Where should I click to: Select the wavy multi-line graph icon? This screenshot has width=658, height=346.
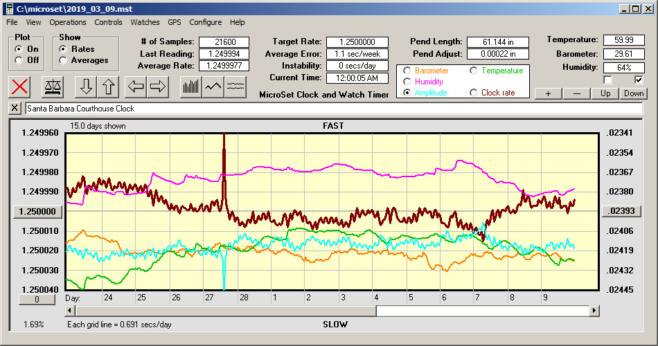click(x=235, y=86)
